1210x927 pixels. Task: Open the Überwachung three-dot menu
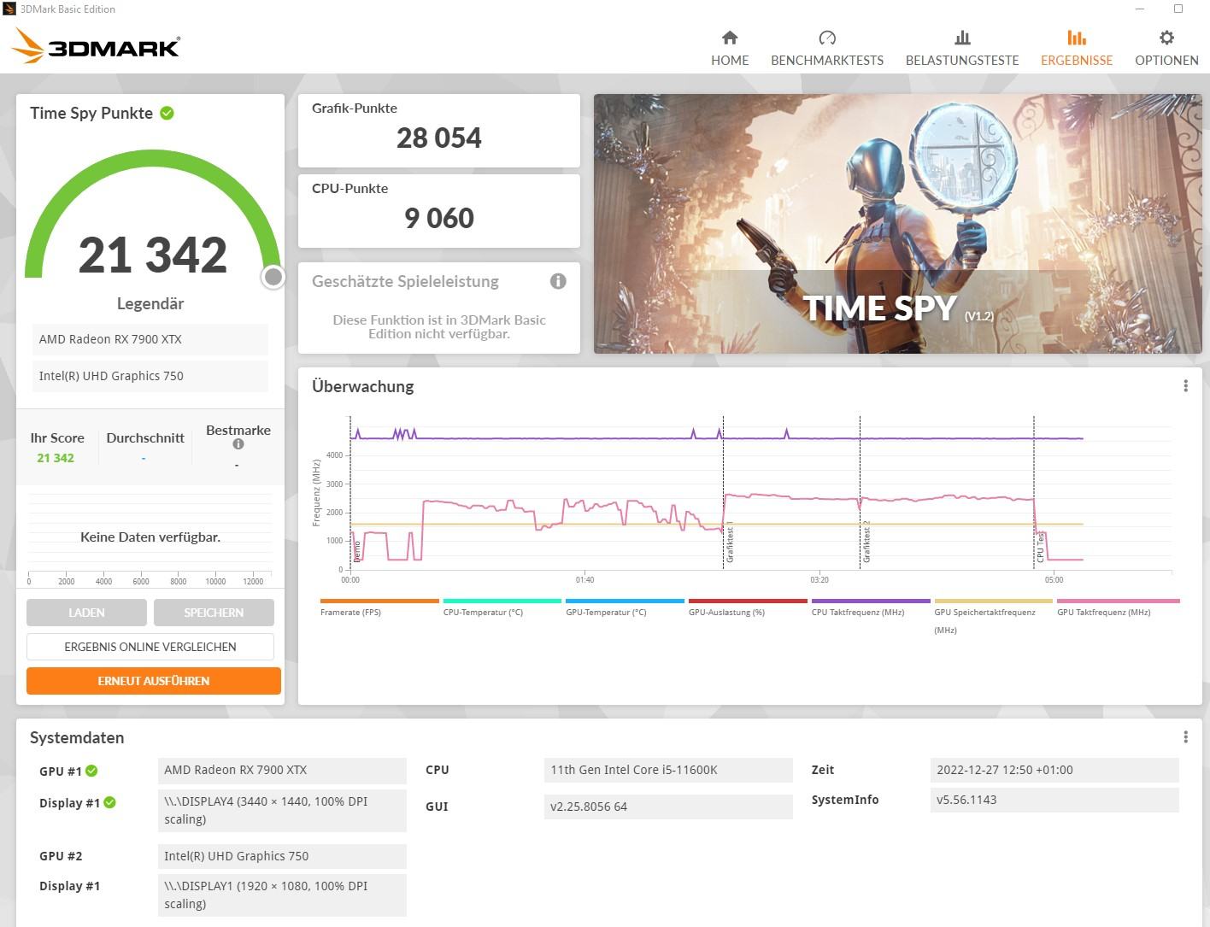tap(1185, 386)
